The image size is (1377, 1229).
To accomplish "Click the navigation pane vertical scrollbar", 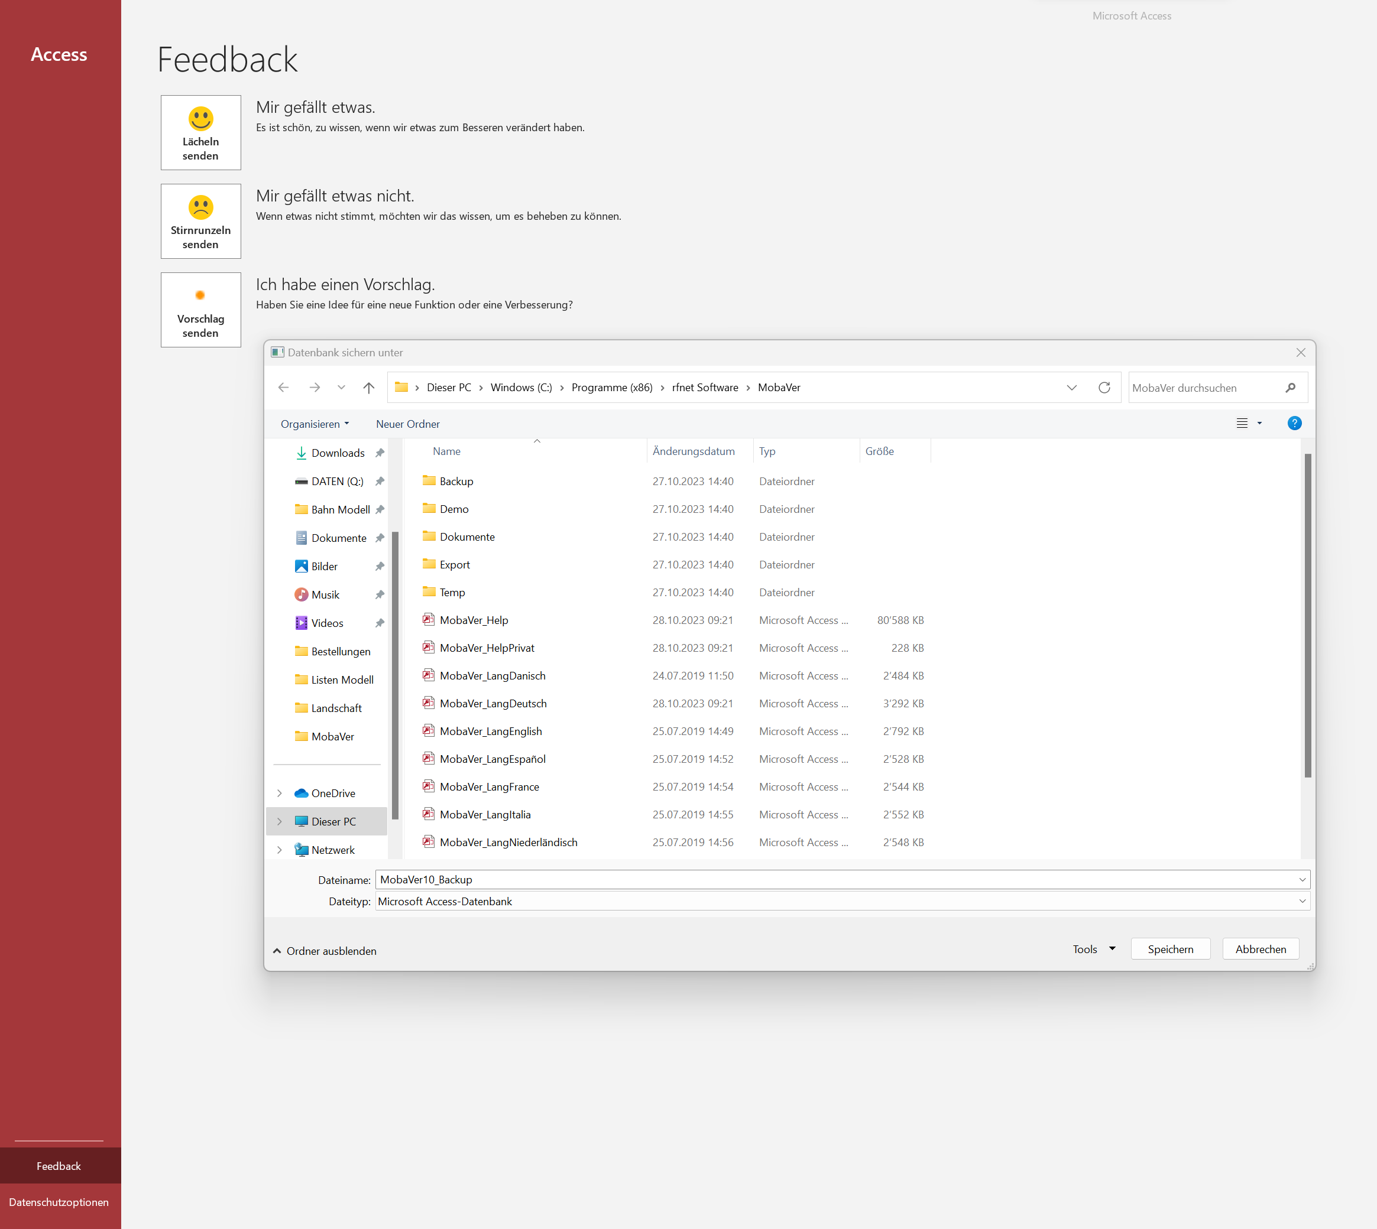I will coord(394,675).
